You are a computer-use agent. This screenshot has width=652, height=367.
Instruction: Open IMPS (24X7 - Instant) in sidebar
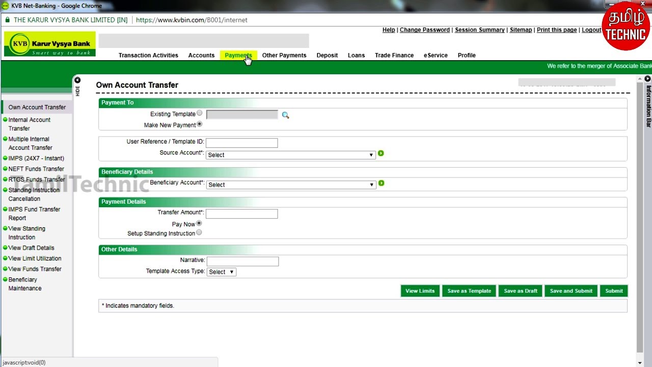tap(36, 159)
